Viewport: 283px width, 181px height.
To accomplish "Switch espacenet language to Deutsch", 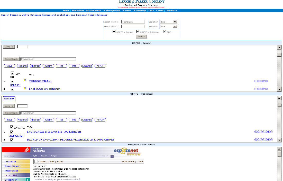I will [x=44, y=156].
